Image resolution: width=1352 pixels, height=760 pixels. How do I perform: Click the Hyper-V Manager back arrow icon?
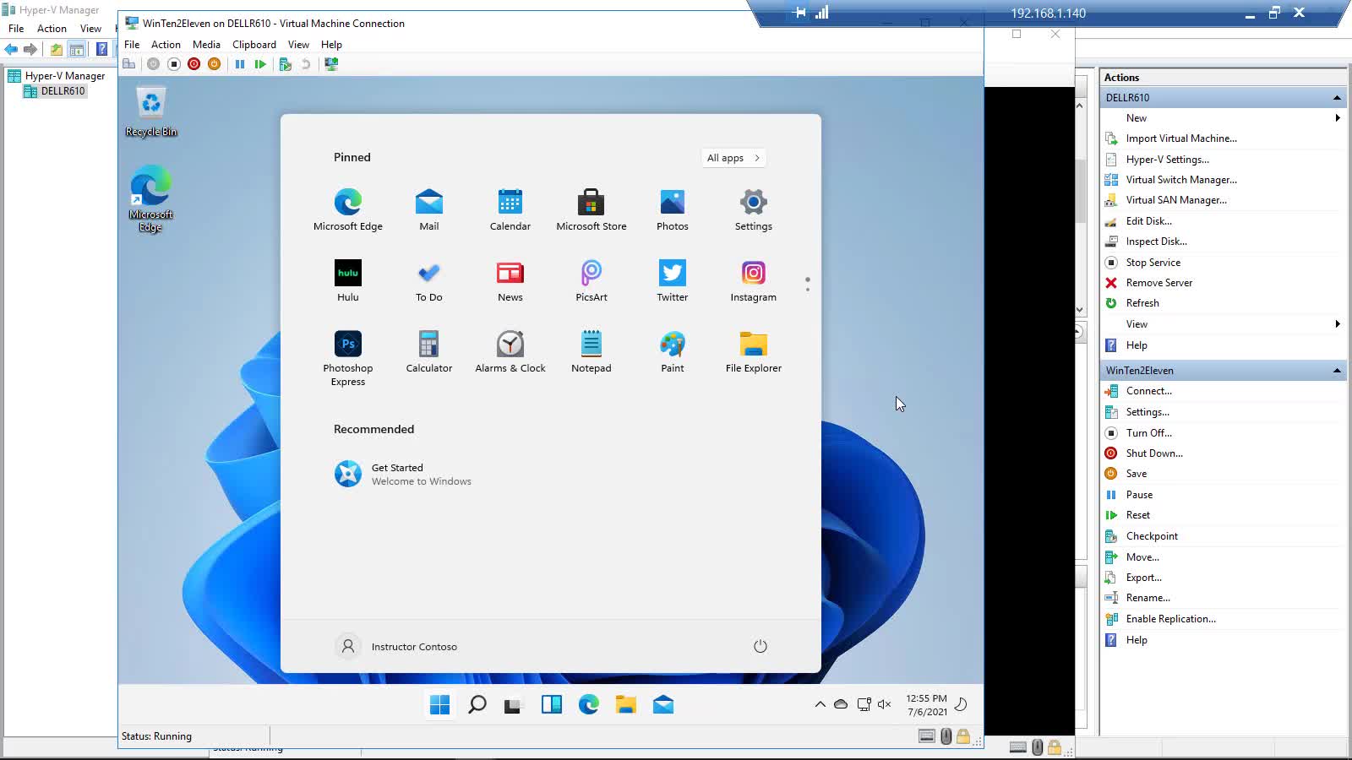tap(12, 50)
